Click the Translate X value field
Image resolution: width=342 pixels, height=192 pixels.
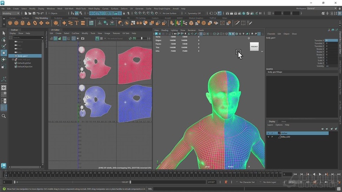click(331, 41)
